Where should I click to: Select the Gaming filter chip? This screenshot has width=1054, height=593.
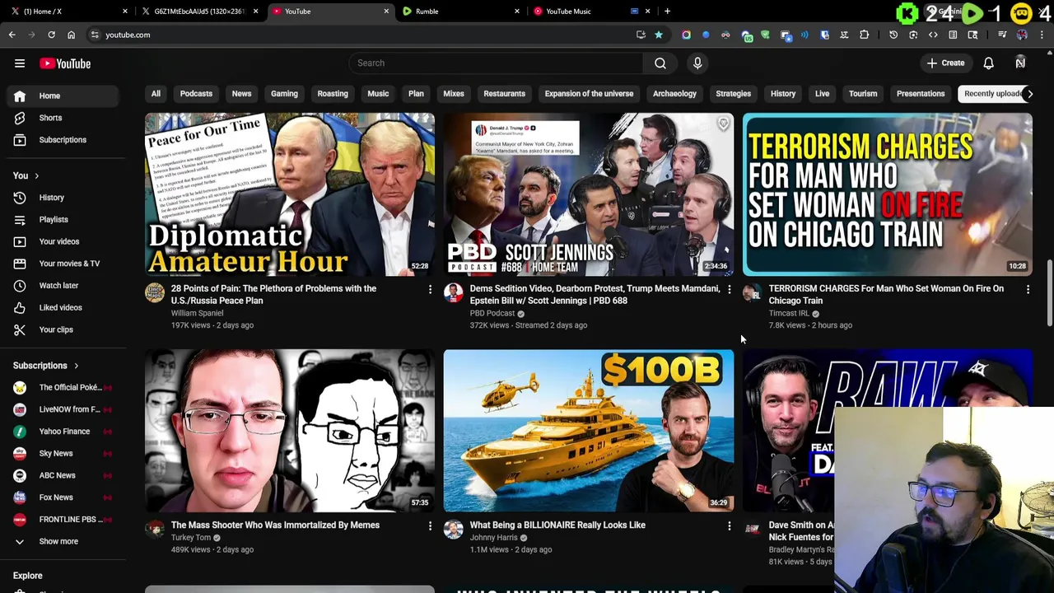click(x=284, y=94)
